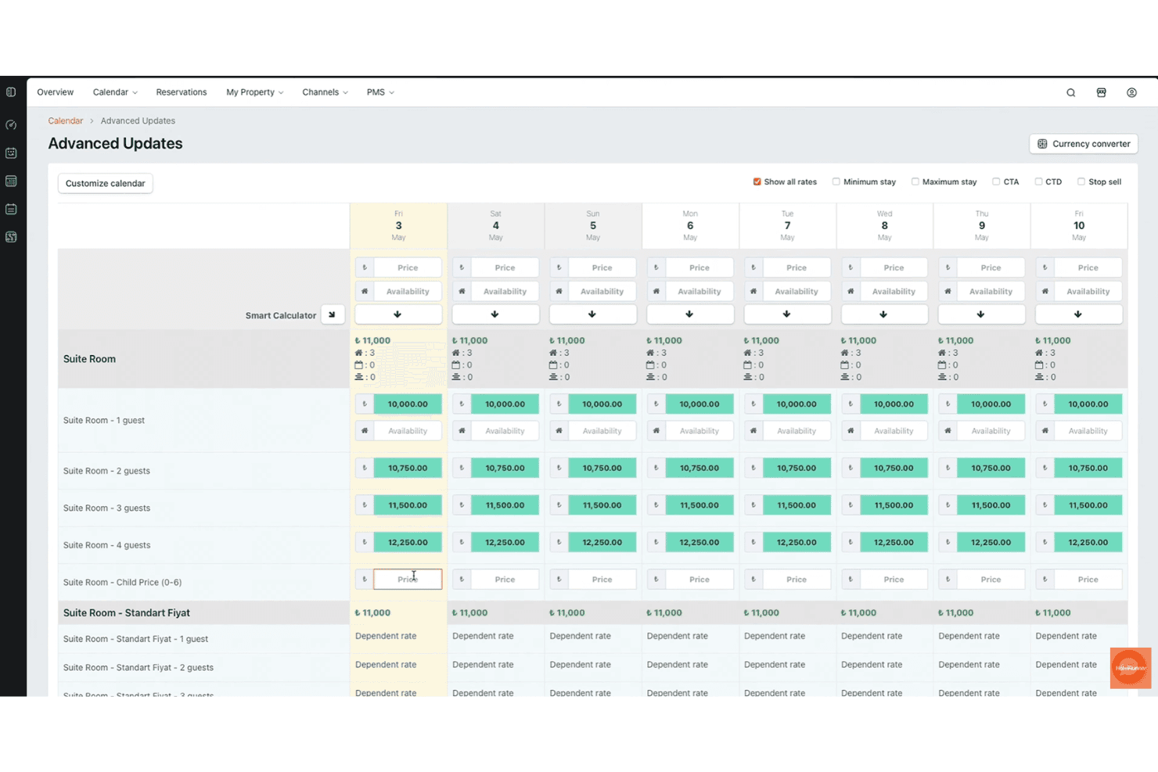Toggle the sidebar collapse icon
Screen dimensions: 1158x772
(x=11, y=92)
